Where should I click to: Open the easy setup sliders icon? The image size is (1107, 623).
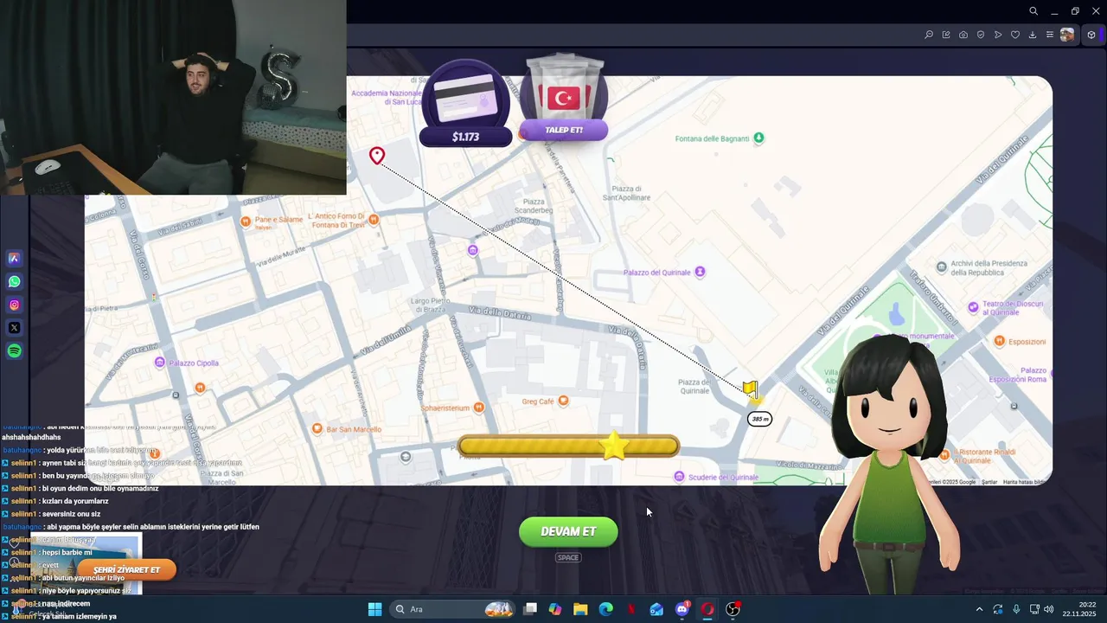[1050, 35]
